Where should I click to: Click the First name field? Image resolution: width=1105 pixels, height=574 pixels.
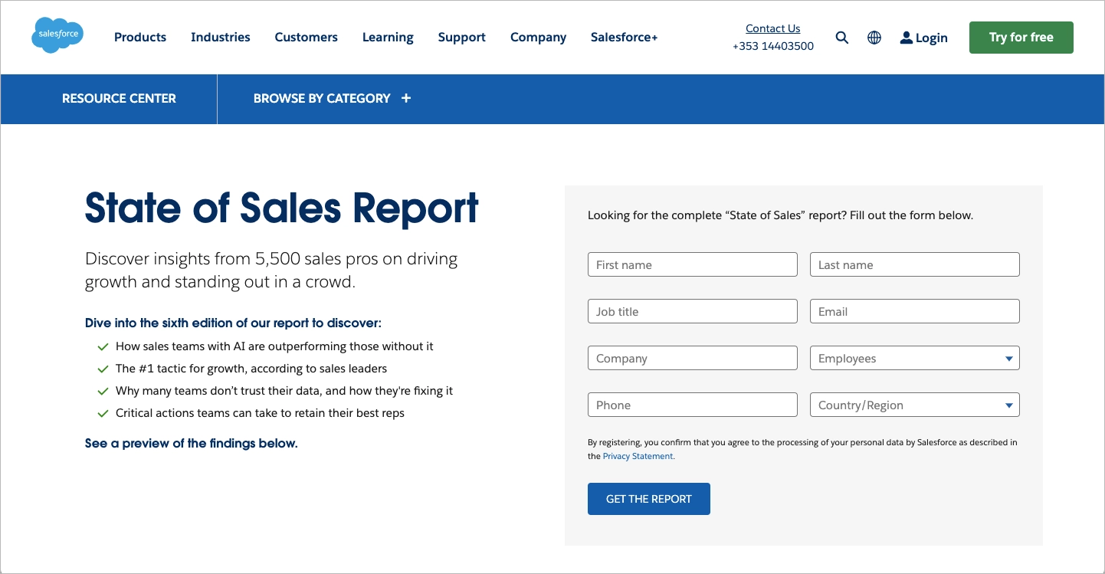(x=692, y=264)
